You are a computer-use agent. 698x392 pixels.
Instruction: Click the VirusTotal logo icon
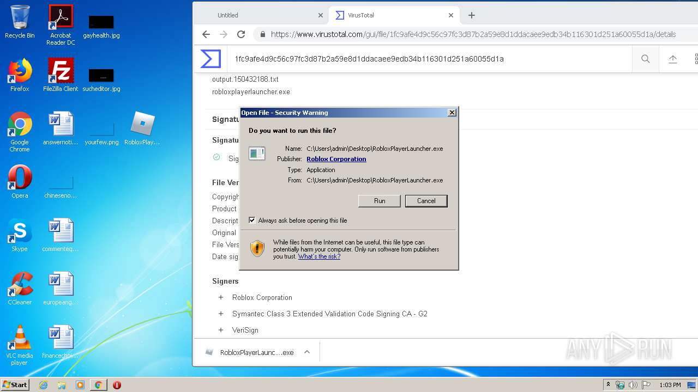[x=210, y=59]
